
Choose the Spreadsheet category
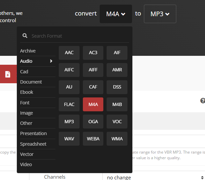33,144
